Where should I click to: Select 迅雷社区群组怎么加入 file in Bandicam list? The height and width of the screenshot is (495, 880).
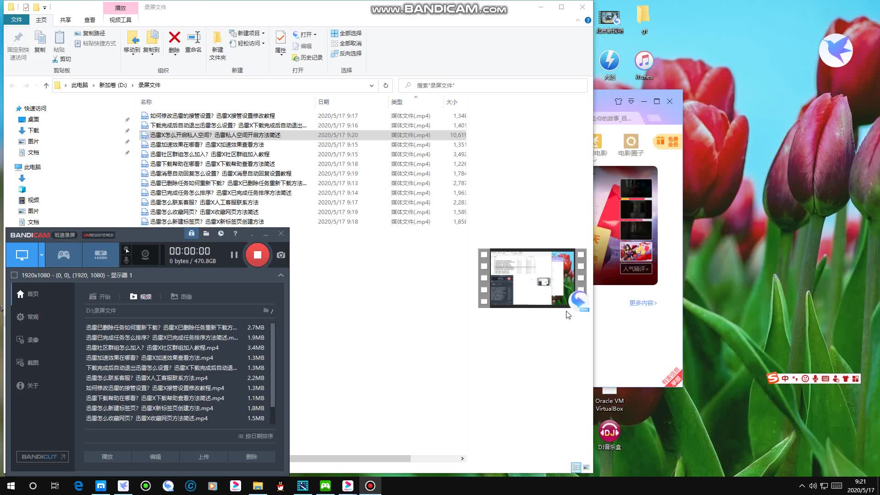175,348
